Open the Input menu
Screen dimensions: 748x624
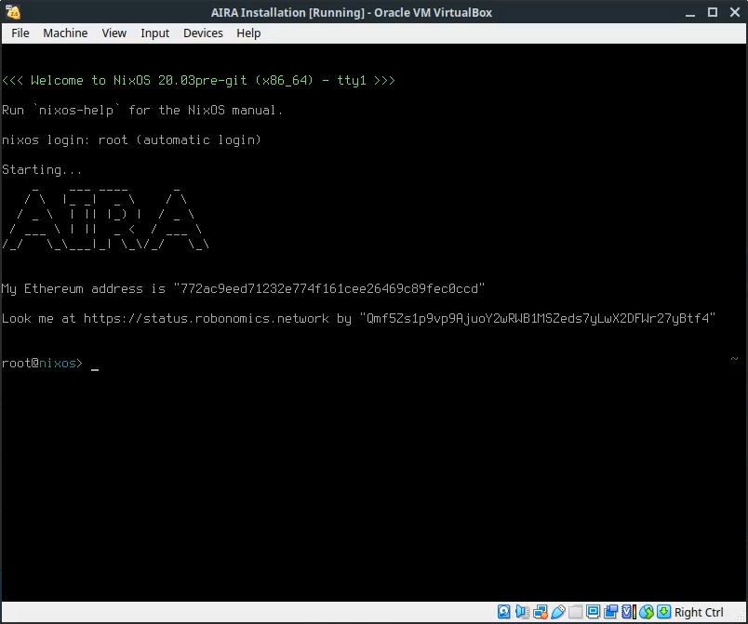tap(155, 33)
